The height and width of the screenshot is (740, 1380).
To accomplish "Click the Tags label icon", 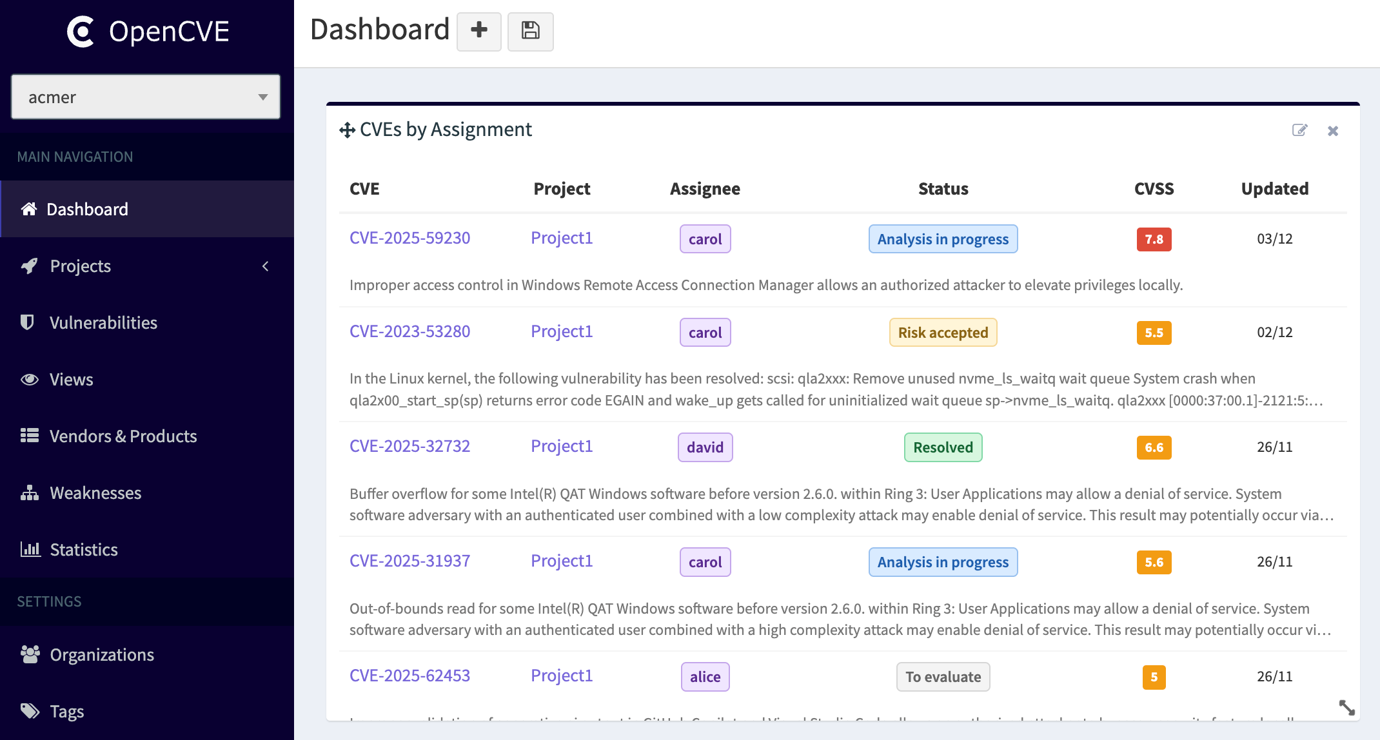I will point(28,710).
